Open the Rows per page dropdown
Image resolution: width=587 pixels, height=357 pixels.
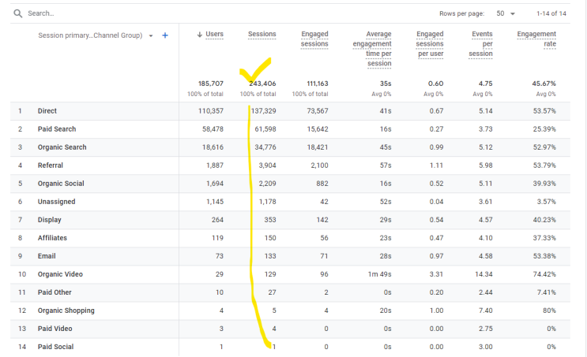(506, 13)
